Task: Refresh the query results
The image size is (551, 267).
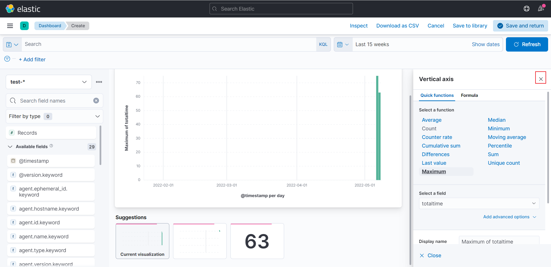Action: [x=527, y=44]
